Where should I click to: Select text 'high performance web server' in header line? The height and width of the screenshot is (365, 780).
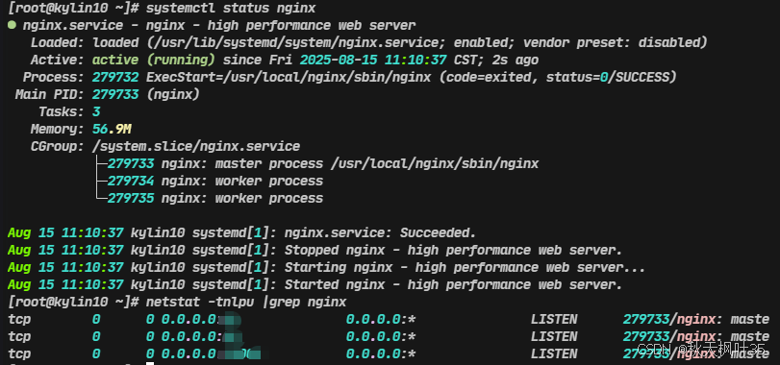click(x=312, y=25)
